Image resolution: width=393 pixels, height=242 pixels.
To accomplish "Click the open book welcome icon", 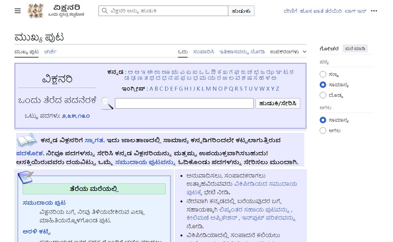I will [x=27, y=140].
